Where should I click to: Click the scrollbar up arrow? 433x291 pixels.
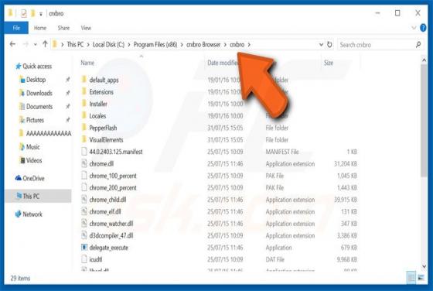click(x=424, y=60)
